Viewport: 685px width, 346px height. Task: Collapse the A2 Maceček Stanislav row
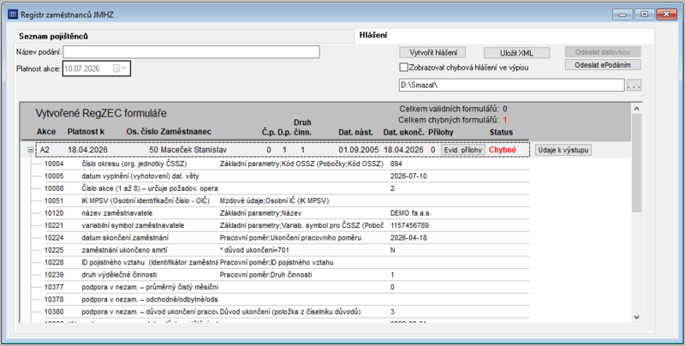[x=31, y=150]
